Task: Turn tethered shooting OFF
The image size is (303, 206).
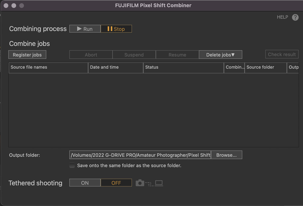Action: [x=116, y=183]
